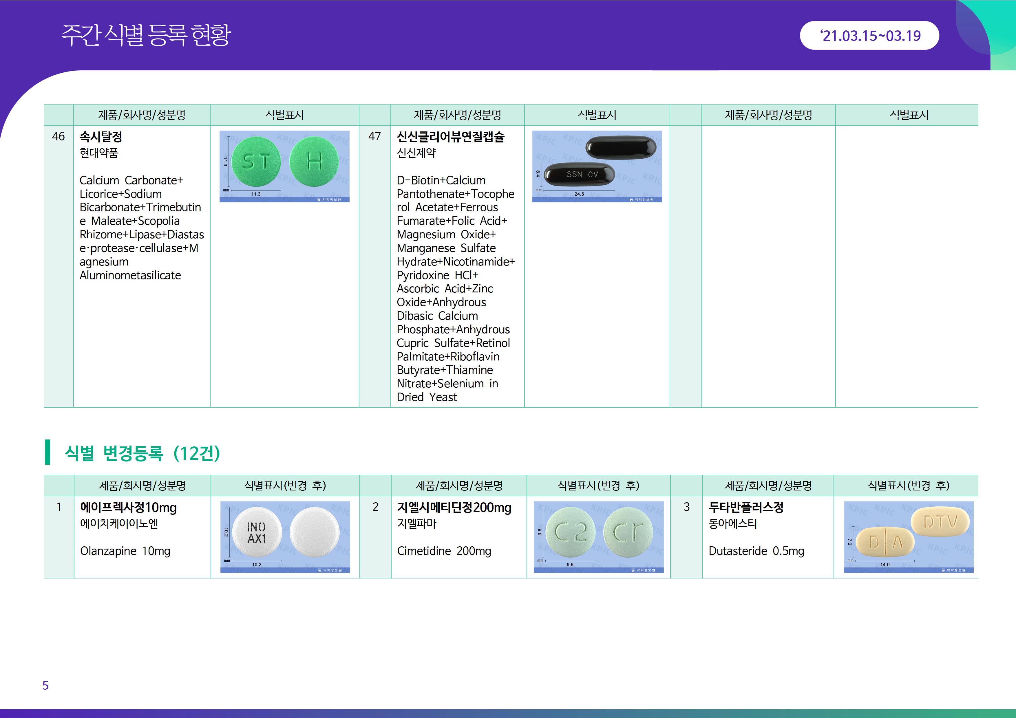Click the green H tablet face
The width and height of the screenshot is (1016, 718).
click(314, 162)
